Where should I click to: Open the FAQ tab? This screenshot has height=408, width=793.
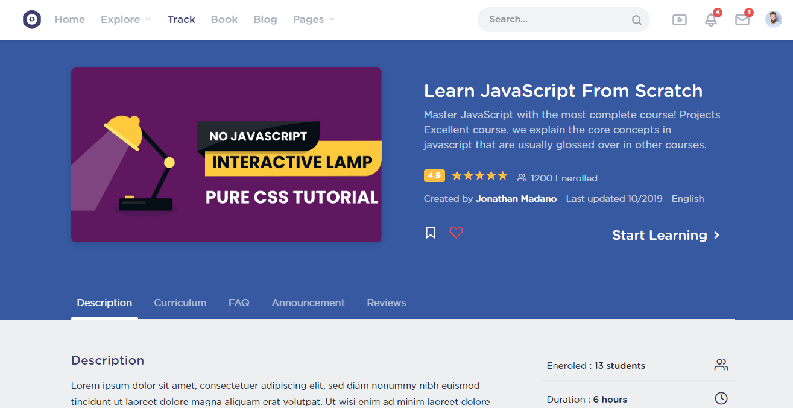[239, 303]
